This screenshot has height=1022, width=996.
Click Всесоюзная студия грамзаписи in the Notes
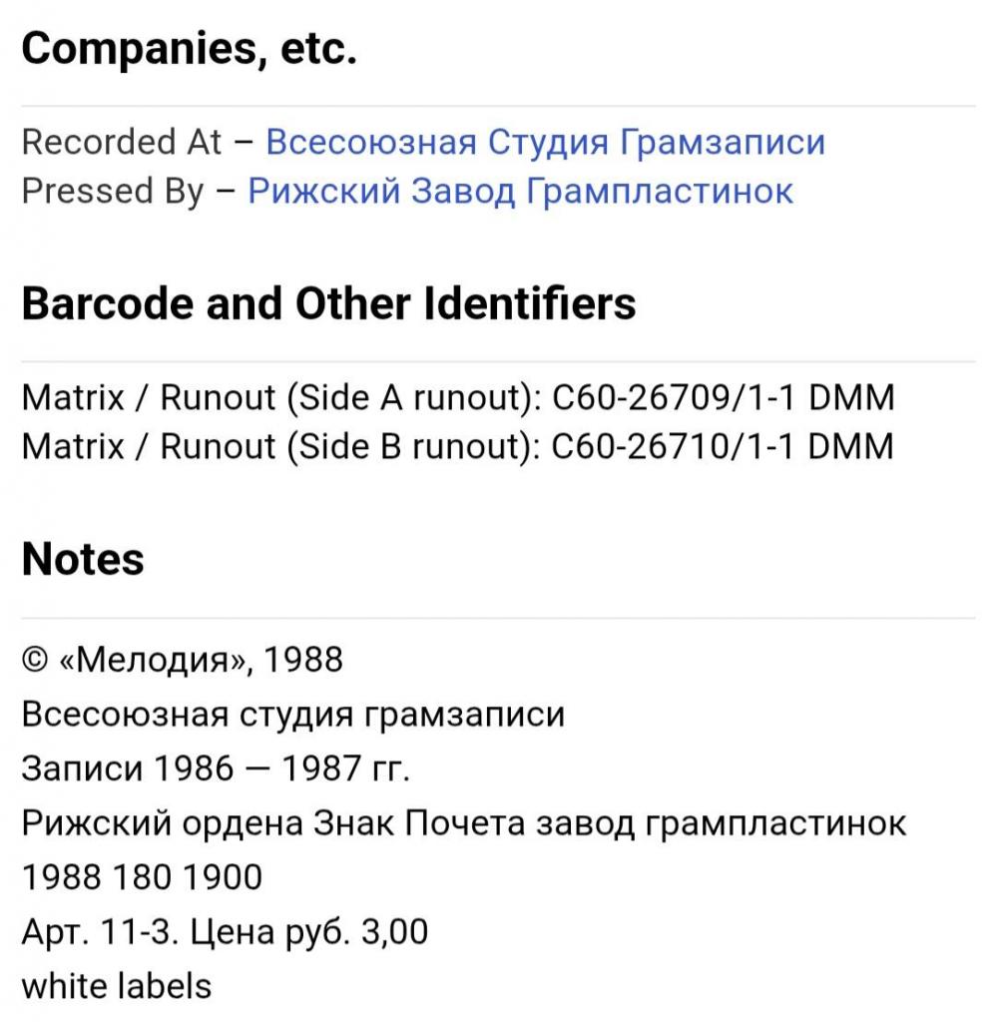pos(292,715)
